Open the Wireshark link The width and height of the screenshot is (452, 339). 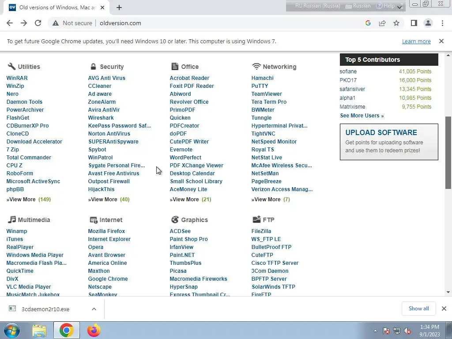tap(101, 117)
